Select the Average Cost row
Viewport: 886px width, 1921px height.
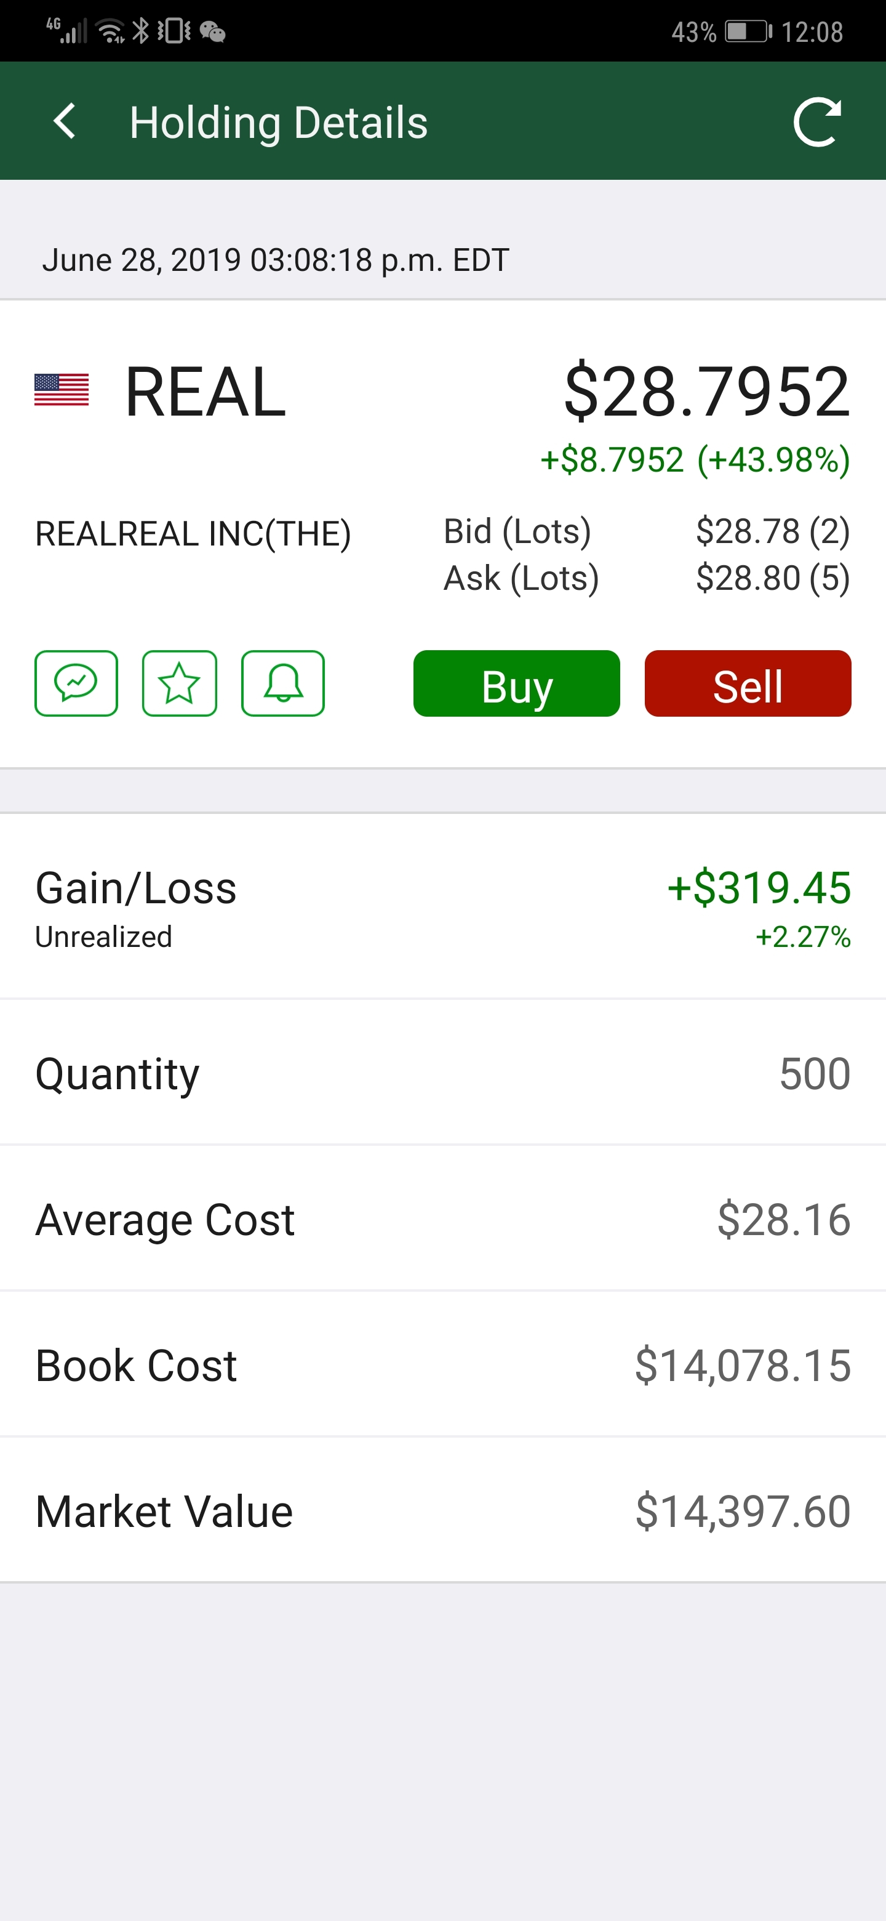pos(442,1219)
